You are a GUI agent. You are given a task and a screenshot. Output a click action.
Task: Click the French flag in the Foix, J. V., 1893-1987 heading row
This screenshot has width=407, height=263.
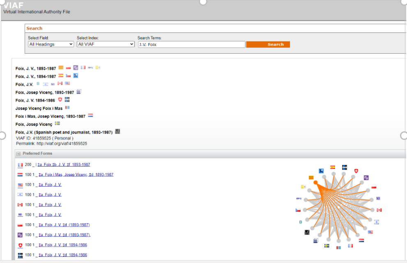[83, 68]
